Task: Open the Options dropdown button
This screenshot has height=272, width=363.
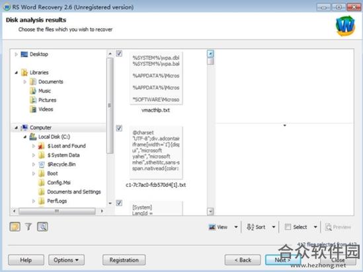Action: click(x=66, y=260)
